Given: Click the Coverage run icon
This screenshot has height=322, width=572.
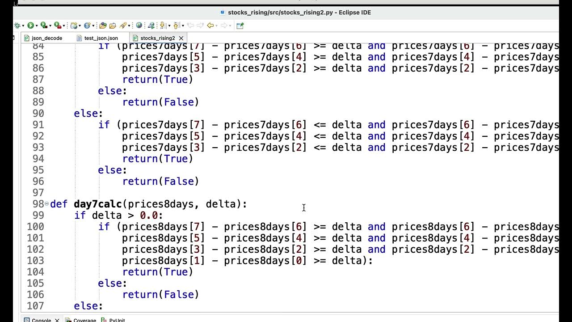Looking at the screenshot, I should [43, 25].
